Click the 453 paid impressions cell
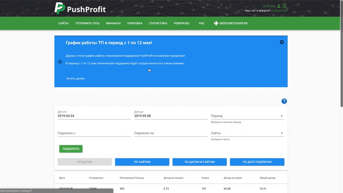 point(122,189)
